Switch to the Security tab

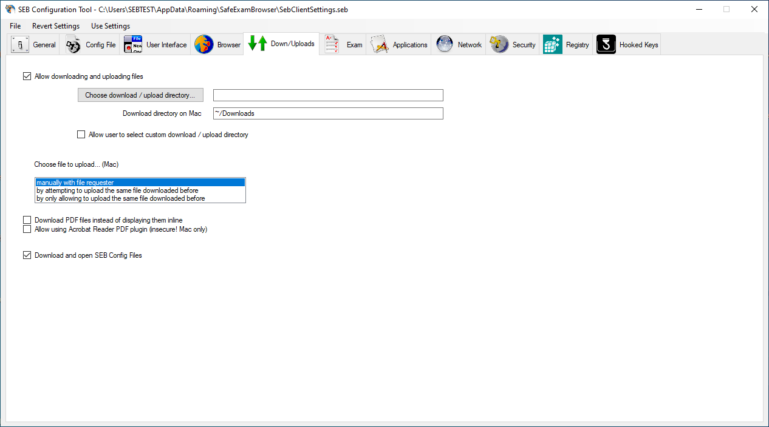coord(513,45)
